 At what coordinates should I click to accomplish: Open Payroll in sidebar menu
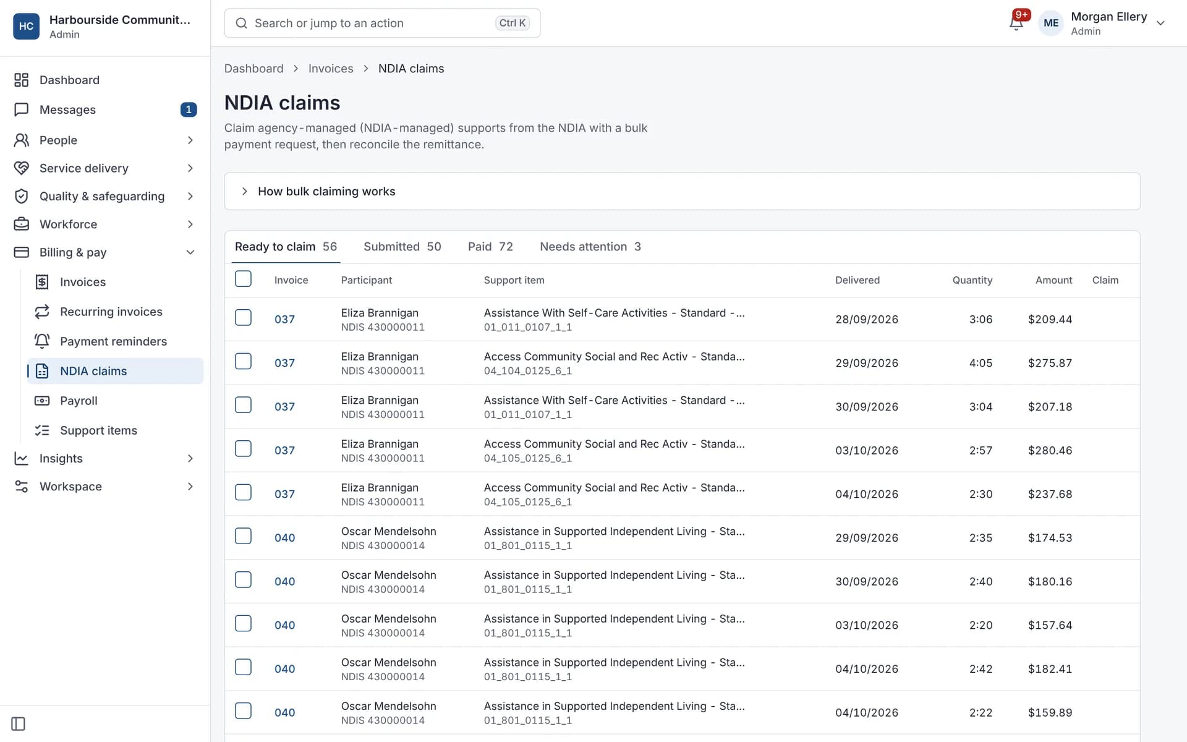point(115,401)
